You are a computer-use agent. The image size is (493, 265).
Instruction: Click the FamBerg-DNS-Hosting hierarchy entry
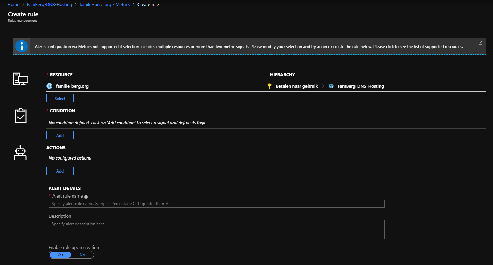[x=361, y=86]
